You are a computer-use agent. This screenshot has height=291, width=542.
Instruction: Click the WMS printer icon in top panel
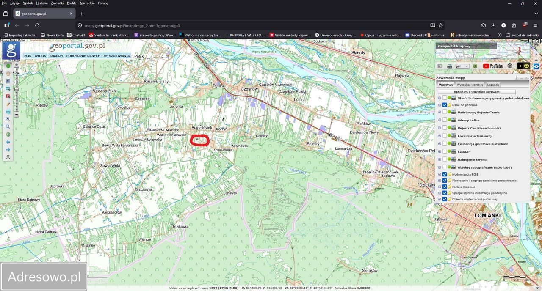(x=450, y=66)
